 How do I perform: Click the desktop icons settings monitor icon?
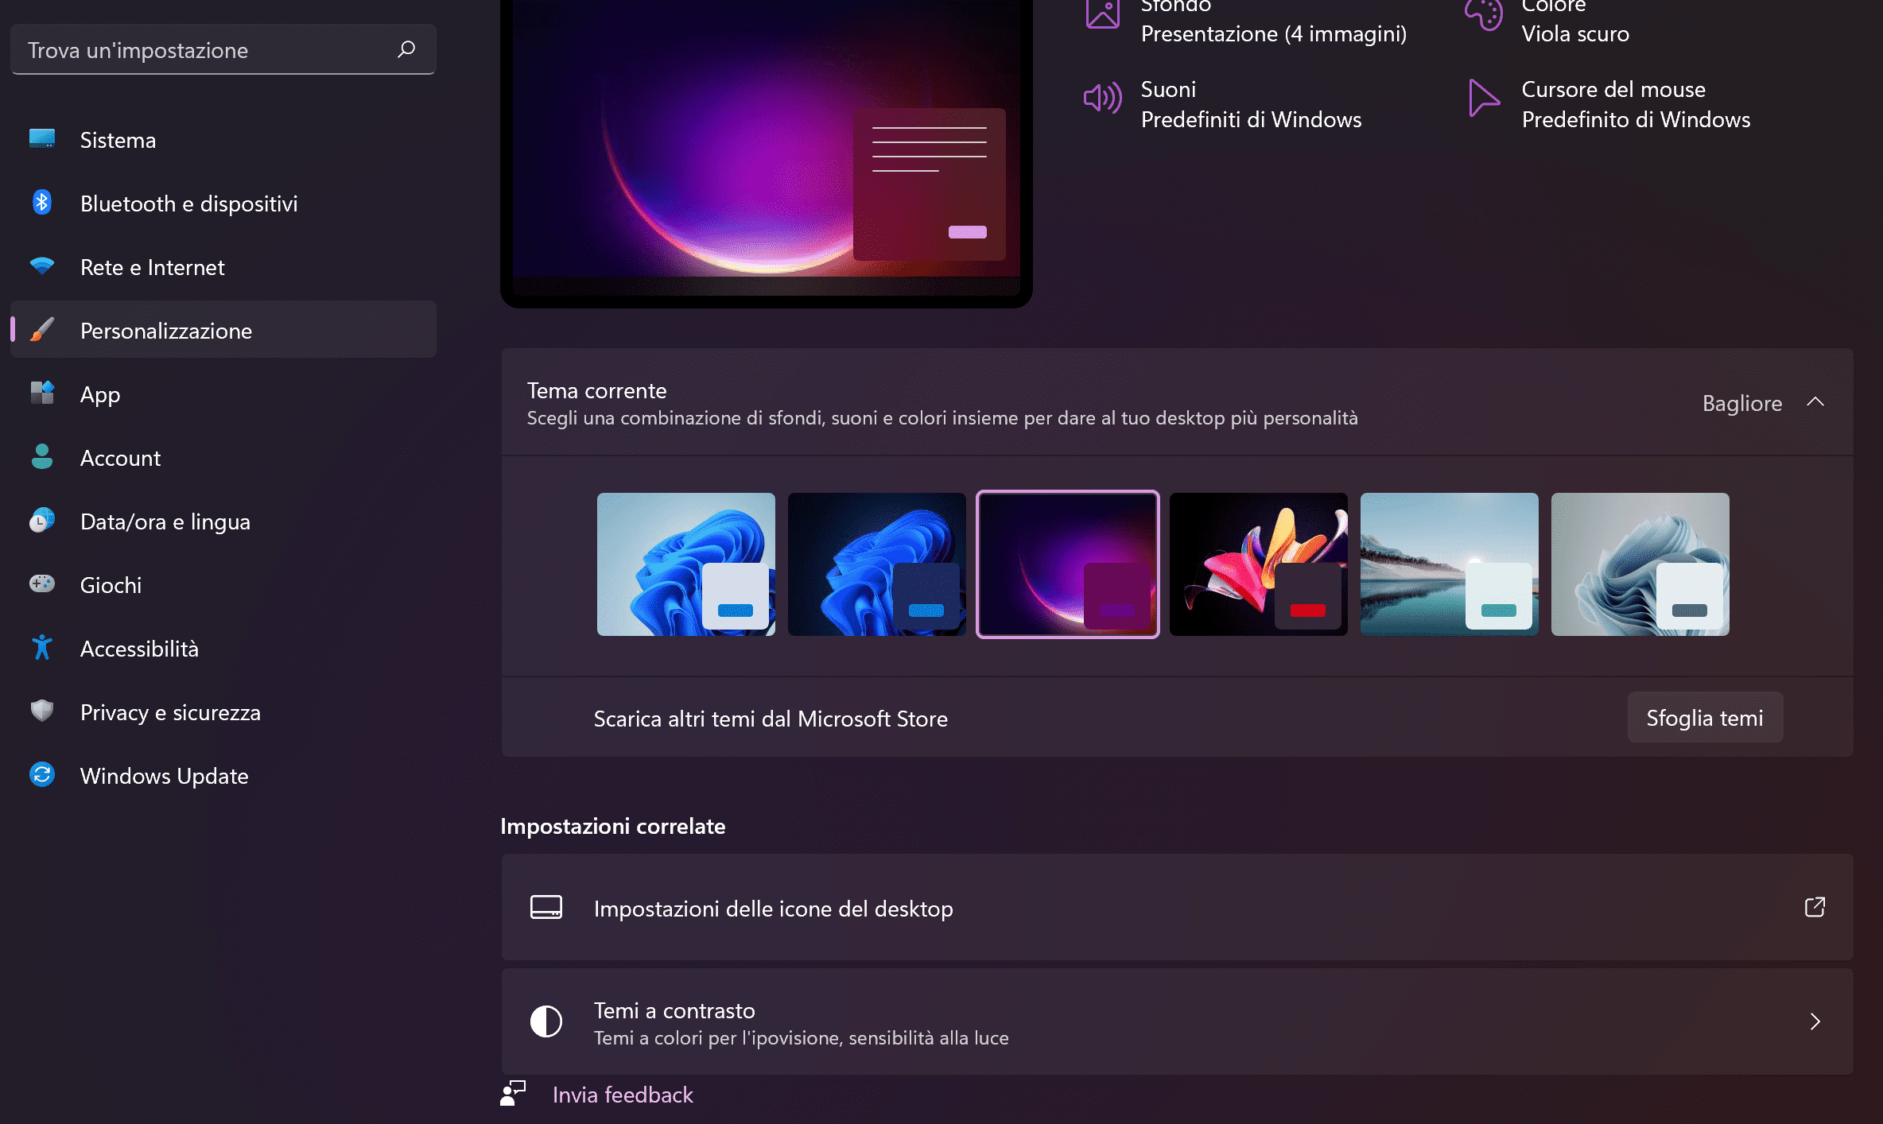pyautogui.click(x=546, y=907)
